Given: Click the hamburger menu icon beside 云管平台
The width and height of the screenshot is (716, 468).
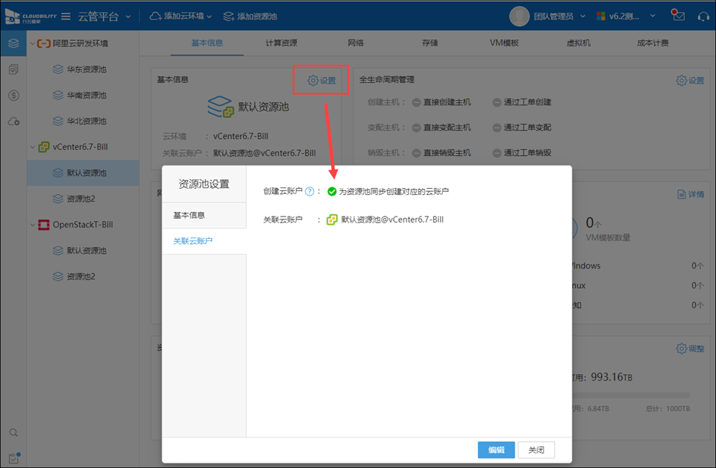Looking at the screenshot, I should 66,16.
